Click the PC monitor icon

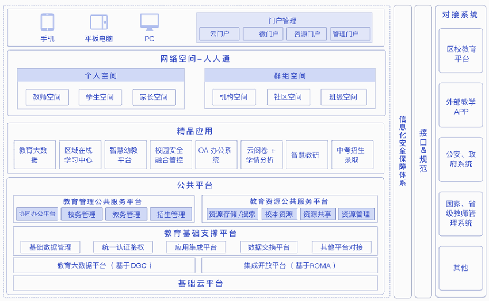point(150,22)
